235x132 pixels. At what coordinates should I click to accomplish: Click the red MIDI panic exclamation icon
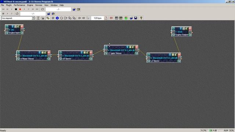pyautogui.click(x=111, y=18)
